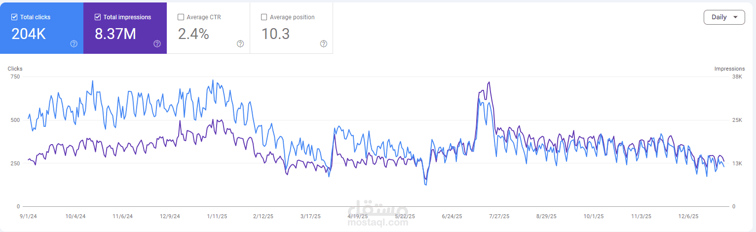756x232 pixels.
Task: Enable the Average position checkbox
Action: coord(265,17)
